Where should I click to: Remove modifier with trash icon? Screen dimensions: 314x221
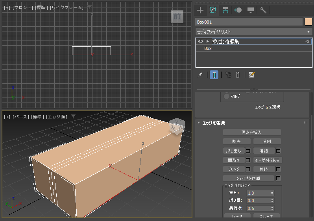[238, 75]
